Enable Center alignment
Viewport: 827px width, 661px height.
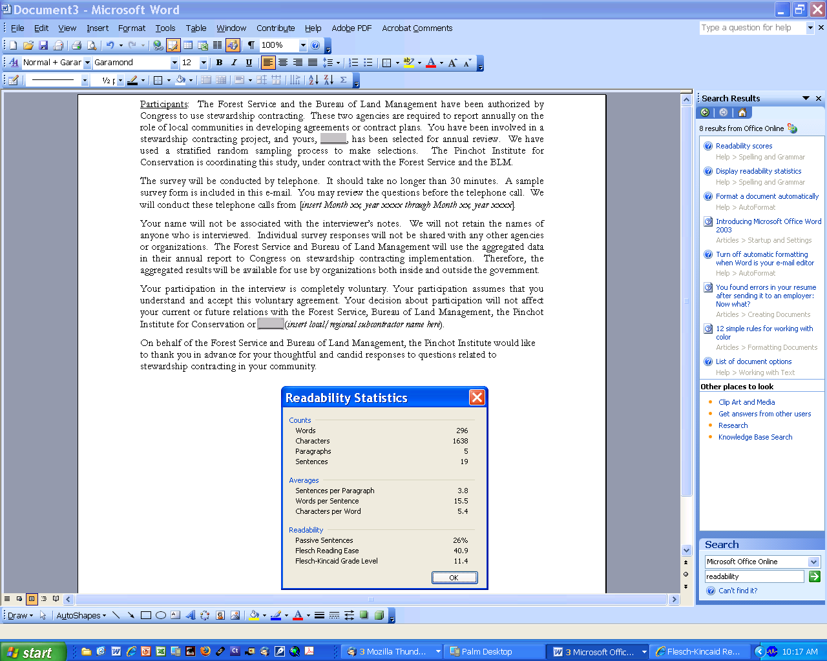tap(283, 63)
